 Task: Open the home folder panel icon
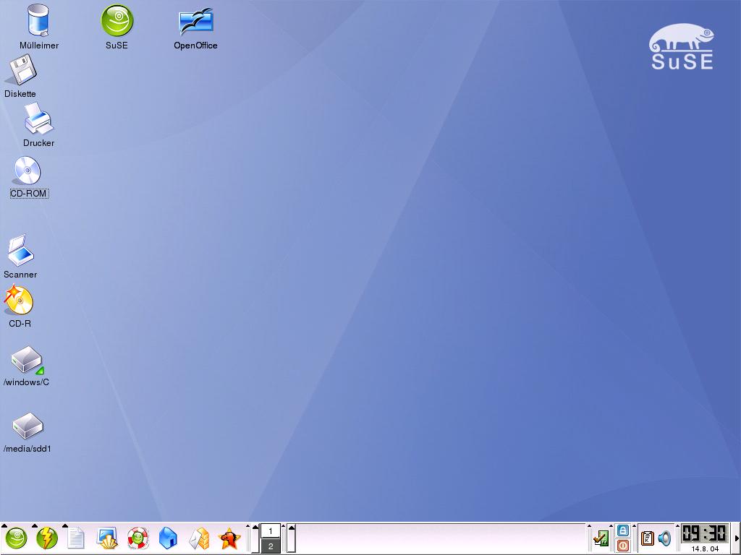point(168,538)
